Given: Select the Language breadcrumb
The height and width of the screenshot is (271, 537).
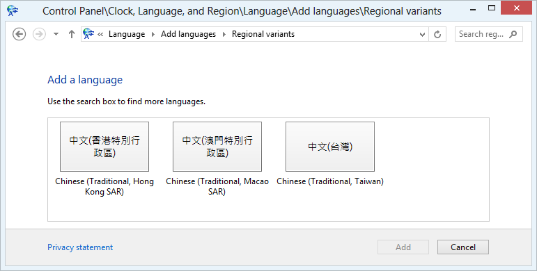Looking at the screenshot, I should tap(127, 34).
